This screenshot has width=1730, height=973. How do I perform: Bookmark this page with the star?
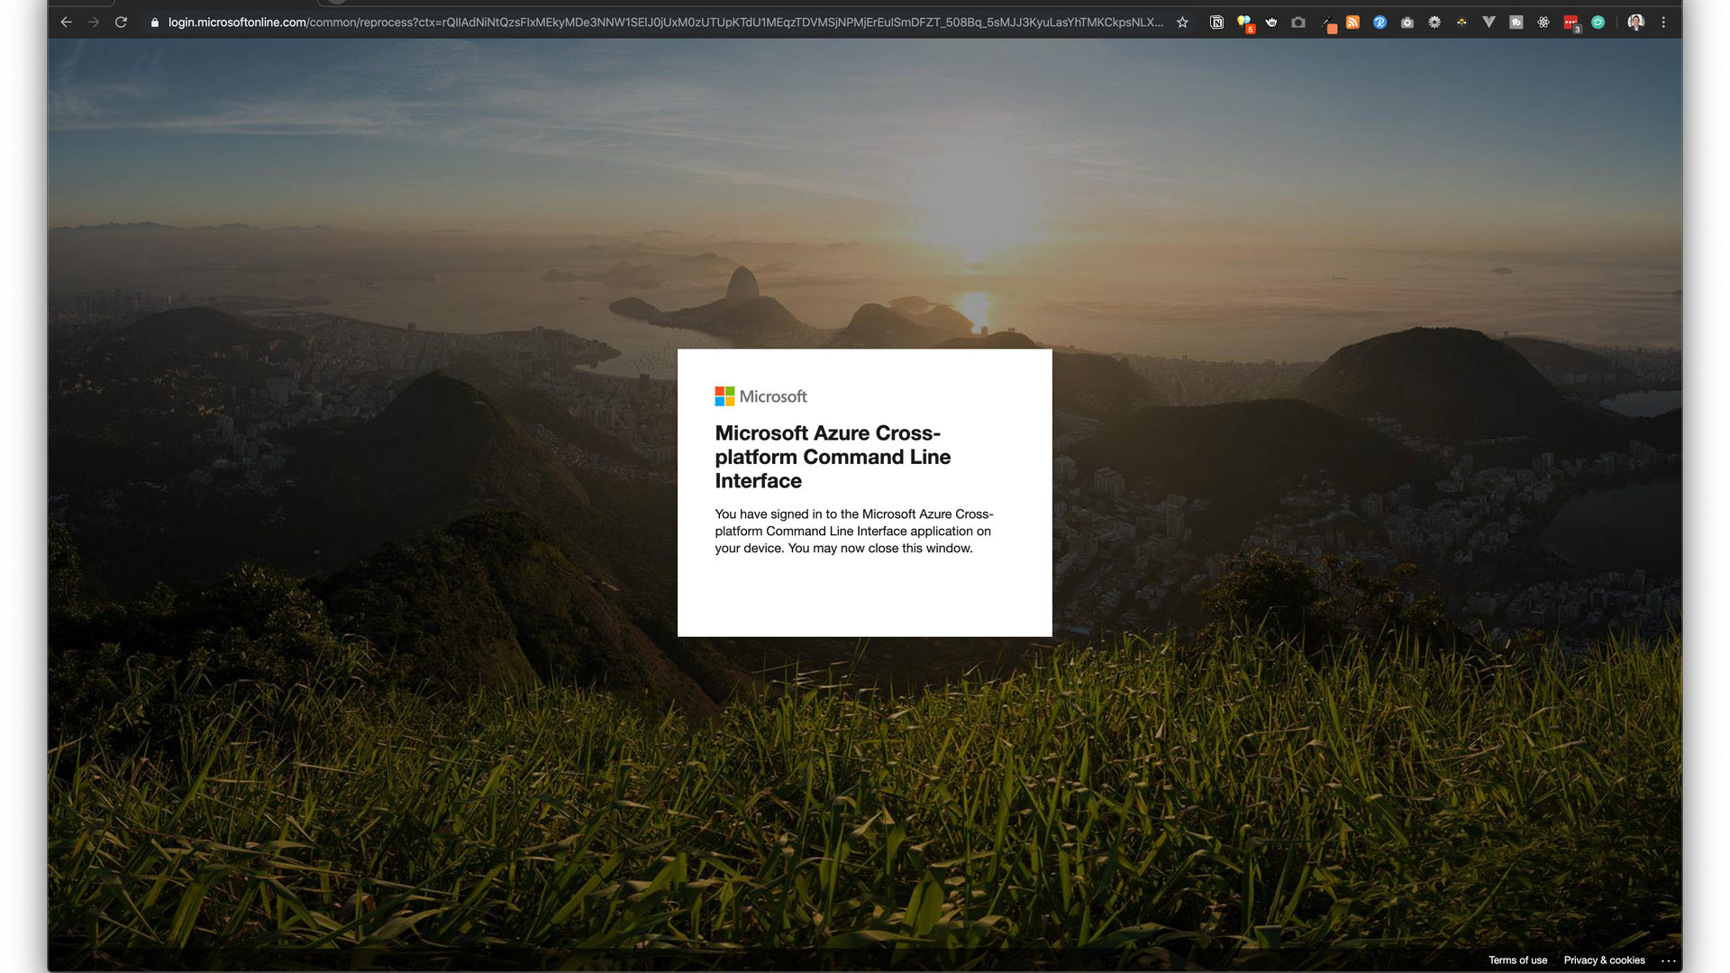pos(1182,23)
